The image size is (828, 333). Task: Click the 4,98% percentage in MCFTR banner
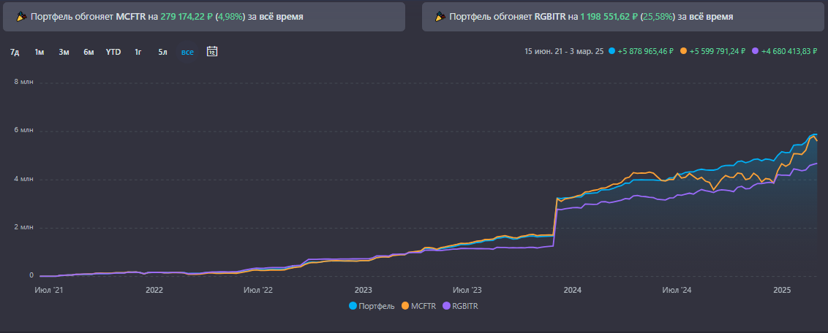tap(230, 17)
